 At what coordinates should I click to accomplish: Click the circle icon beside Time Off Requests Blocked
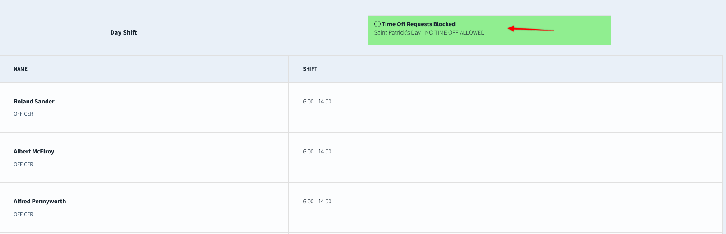pyautogui.click(x=377, y=24)
